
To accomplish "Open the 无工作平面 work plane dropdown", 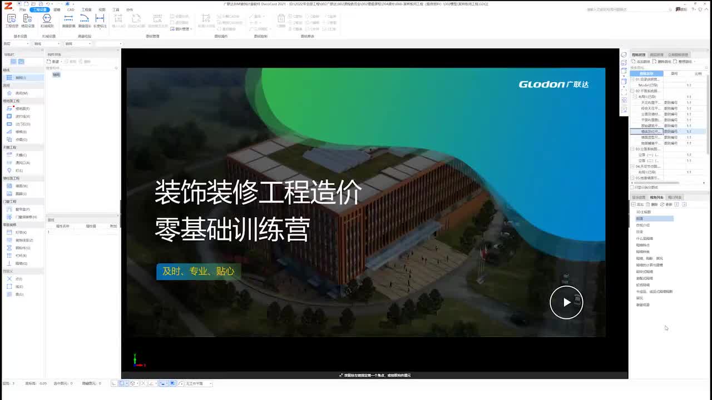I will [199, 383].
